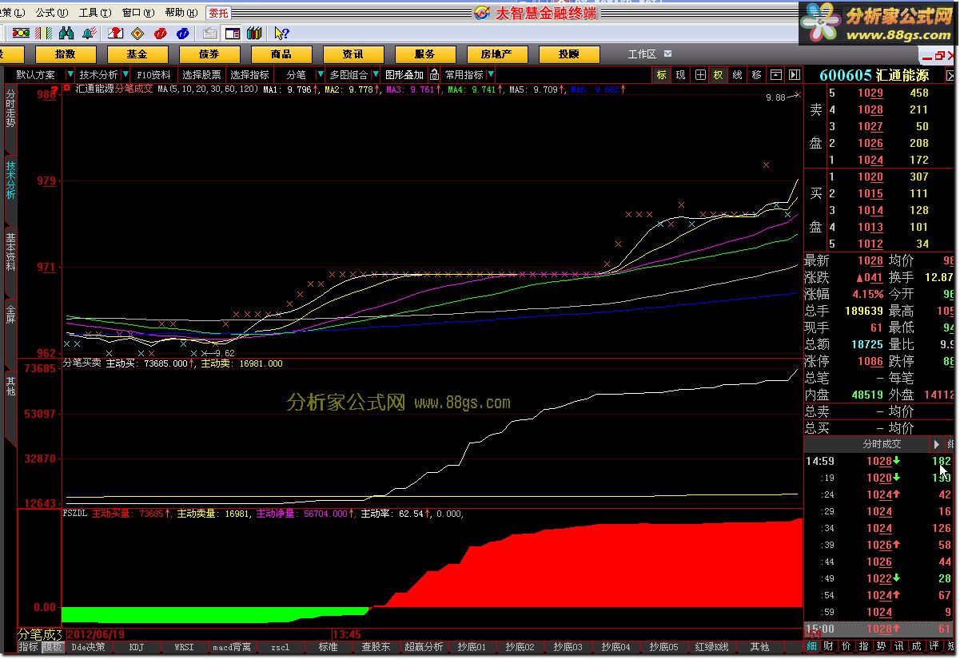Open the 帮助 menu
Image resolution: width=960 pixels, height=659 pixels.
pos(181,13)
